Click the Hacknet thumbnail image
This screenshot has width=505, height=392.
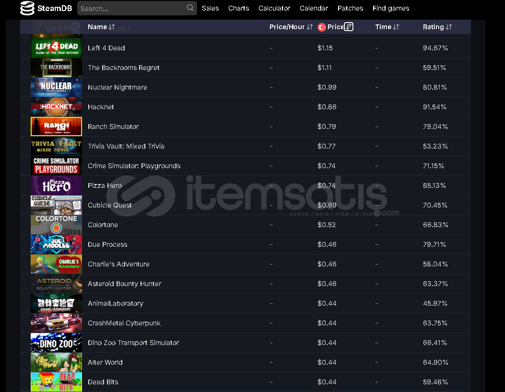coord(57,107)
